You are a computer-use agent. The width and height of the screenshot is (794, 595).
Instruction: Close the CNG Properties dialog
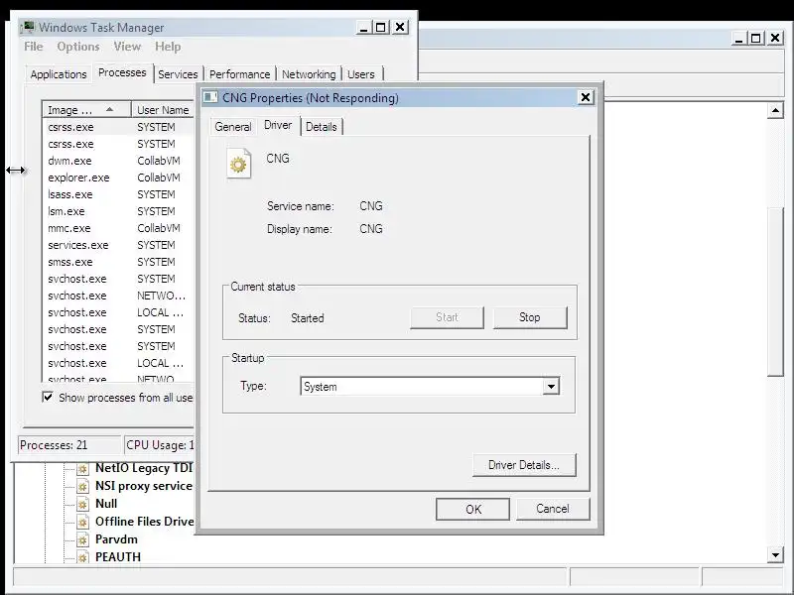[x=586, y=96]
